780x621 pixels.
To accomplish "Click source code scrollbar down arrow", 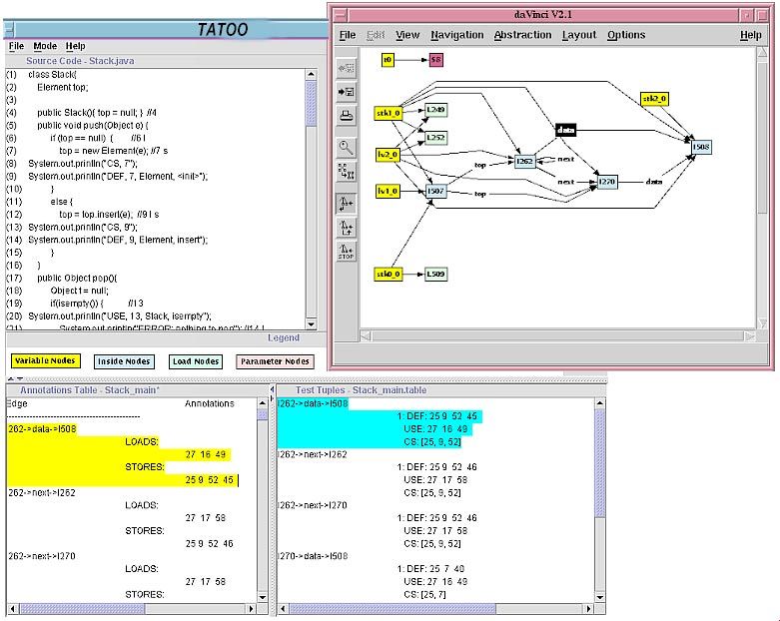I will [x=311, y=324].
